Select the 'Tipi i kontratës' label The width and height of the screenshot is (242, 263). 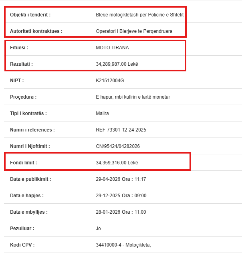coord(28,113)
